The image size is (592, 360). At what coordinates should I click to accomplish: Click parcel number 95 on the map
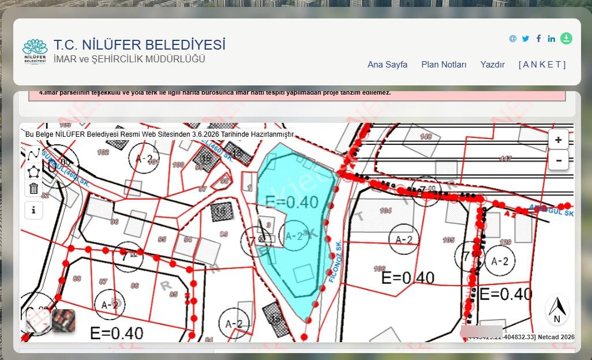click(162, 239)
